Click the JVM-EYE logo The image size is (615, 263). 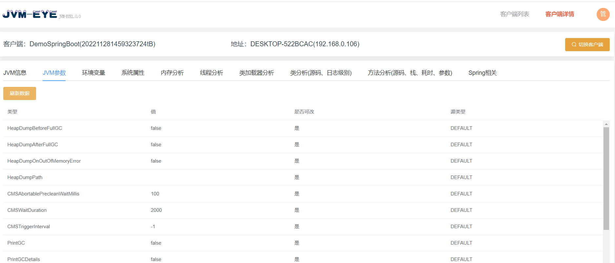click(30, 14)
